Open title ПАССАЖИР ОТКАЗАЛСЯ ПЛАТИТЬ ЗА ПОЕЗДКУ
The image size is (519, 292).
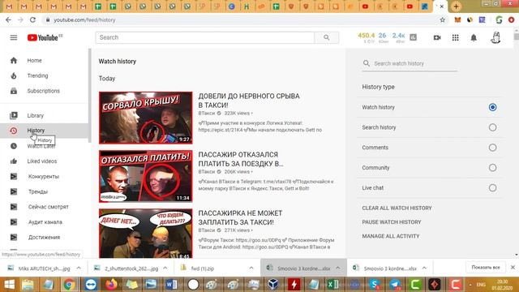(x=241, y=159)
